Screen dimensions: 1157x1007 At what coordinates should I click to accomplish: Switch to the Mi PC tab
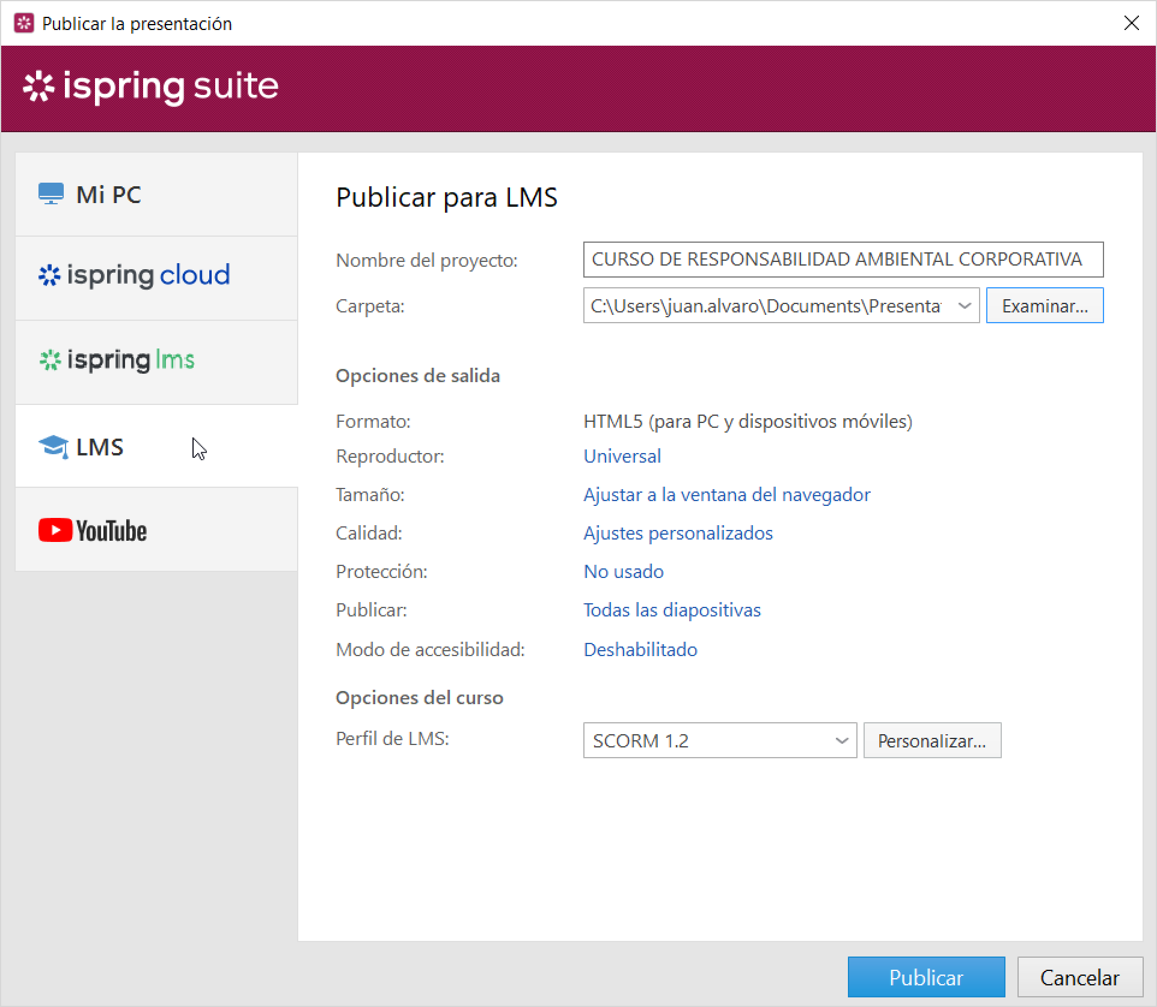pos(156,195)
